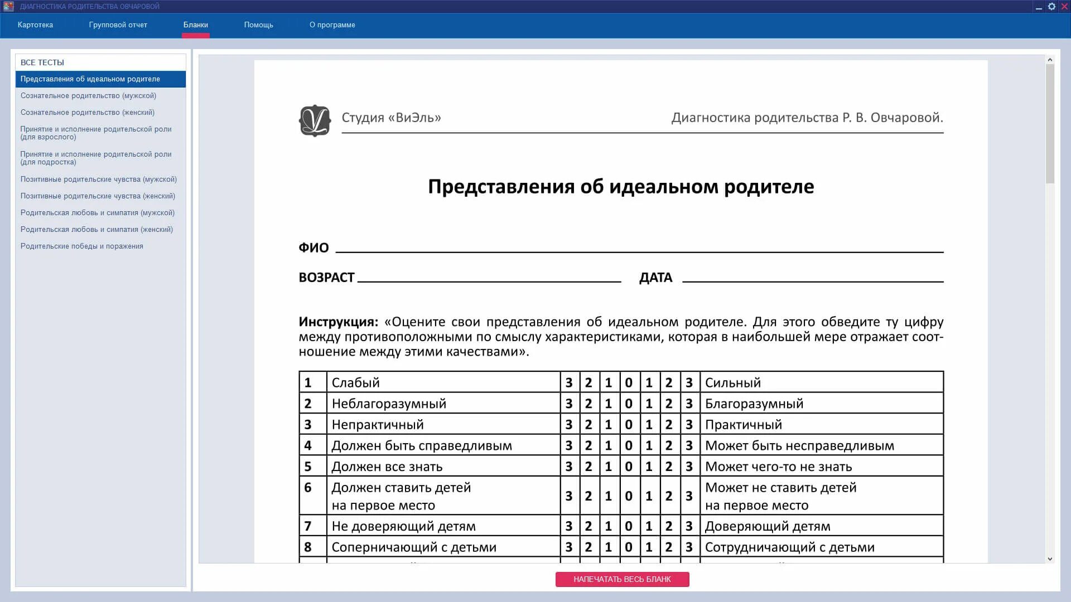The image size is (1071, 602).
Task: Select Родительская любовь и симпатия (женский)
Action: click(x=97, y=230)
